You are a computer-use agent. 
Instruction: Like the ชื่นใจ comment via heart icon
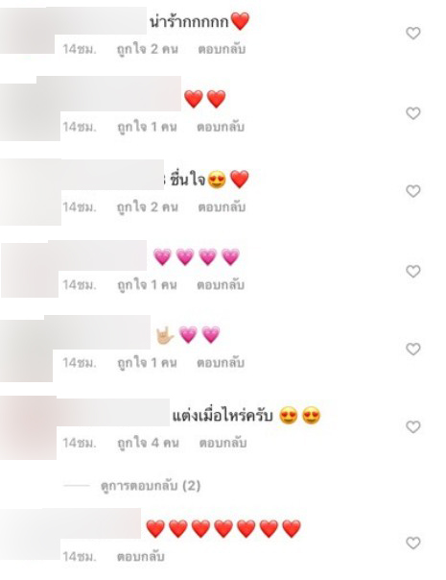pos(413,191)
